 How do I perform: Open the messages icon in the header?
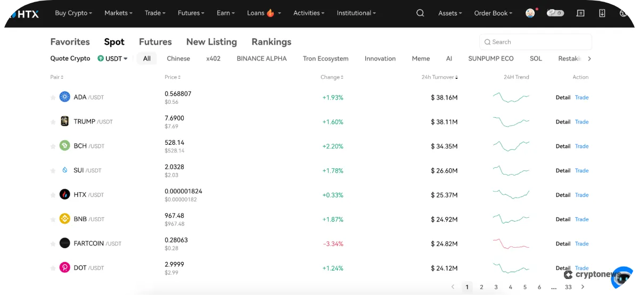click(x=580, y=13)
